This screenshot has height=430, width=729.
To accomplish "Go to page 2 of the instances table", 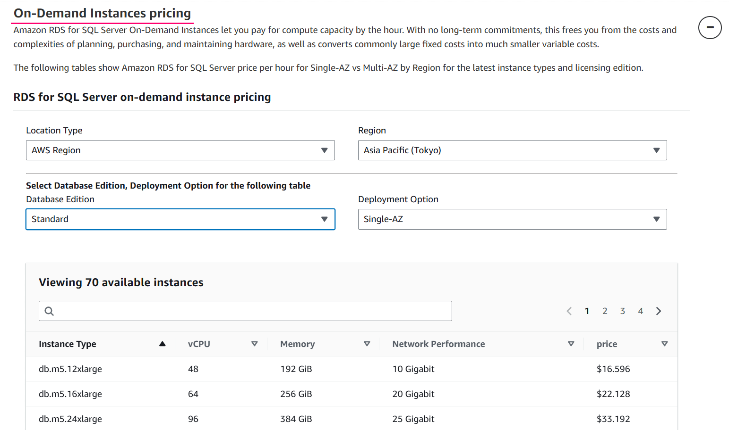I will (x=605, y=311).
